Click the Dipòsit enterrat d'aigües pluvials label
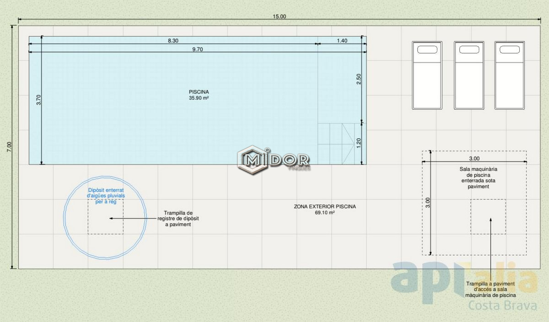This screenshot has height=322, width=549. tap(106, 195)
